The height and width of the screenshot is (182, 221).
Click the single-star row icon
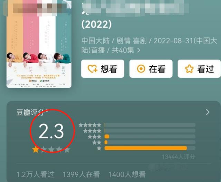(x=99, y=148)
